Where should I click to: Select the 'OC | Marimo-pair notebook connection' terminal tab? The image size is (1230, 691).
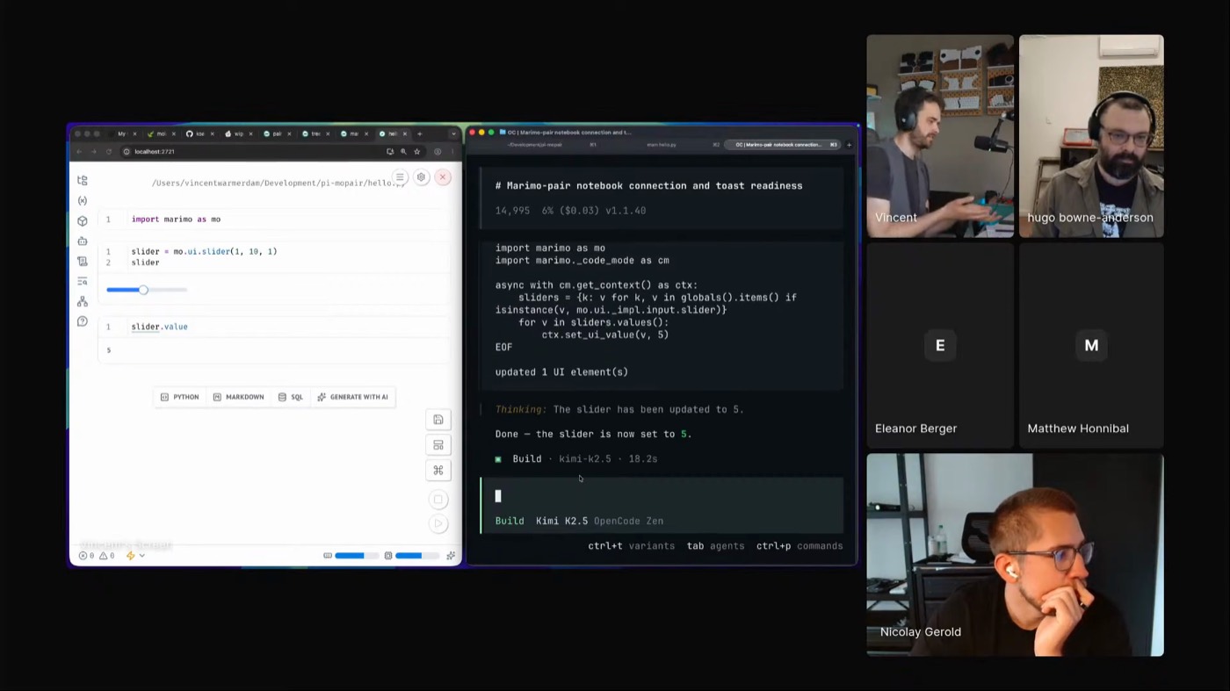pos(782,144)
